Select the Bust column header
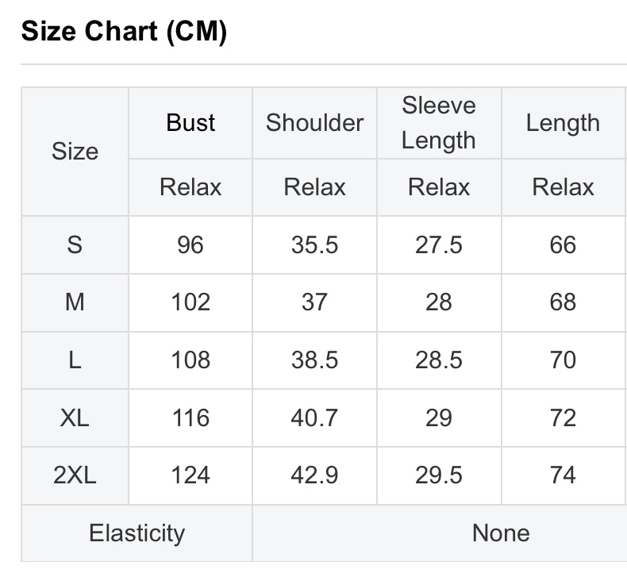627x577 pixels. [190, 122]
